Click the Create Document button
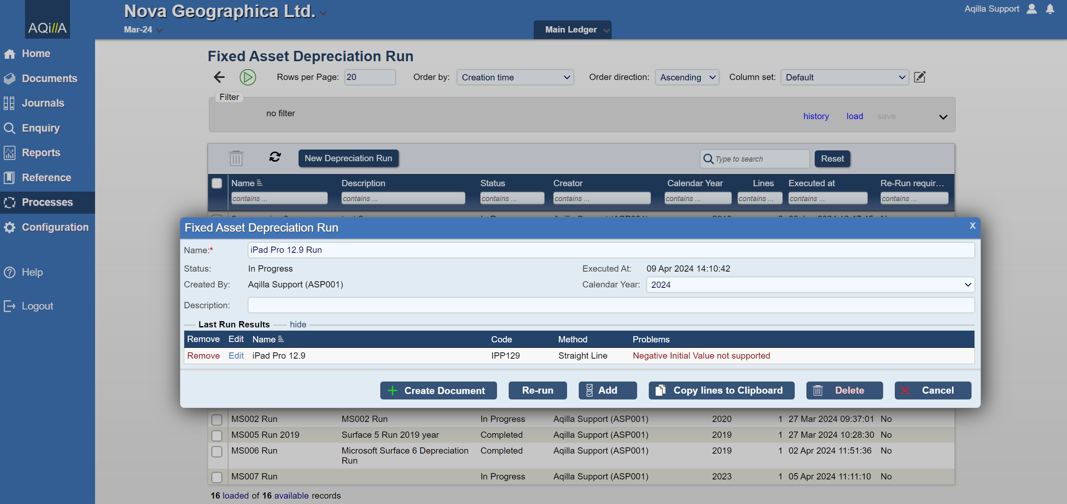This screenshot has height=504, width=1067. coord(438,391)
